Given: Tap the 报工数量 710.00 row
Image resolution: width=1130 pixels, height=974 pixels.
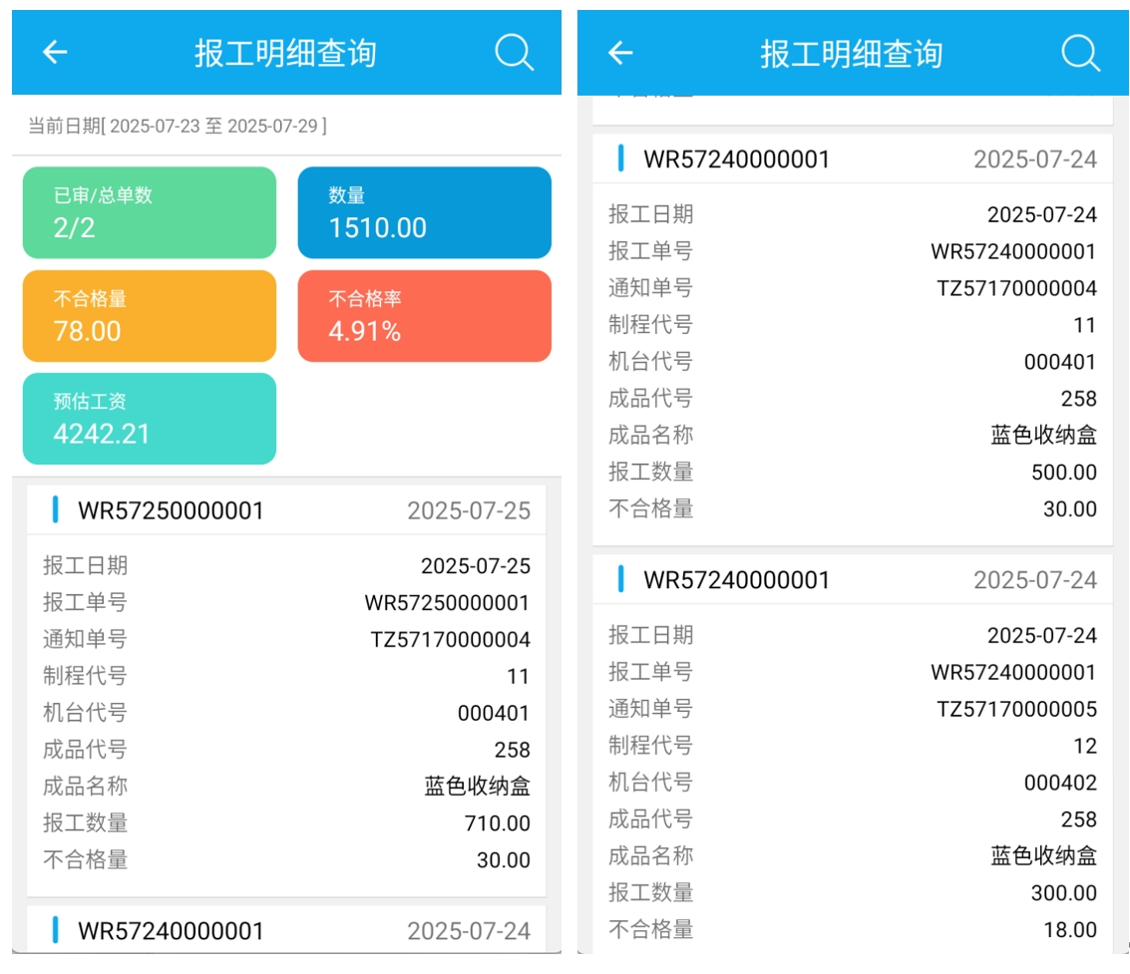Looking at the screenshot, I should (x=286, y=823).
